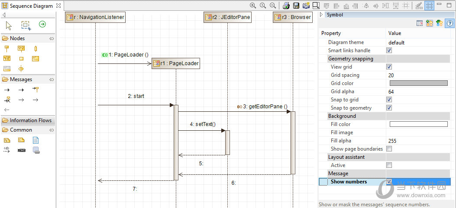Select the r1 : PageLoader lifeline box
Viewport: 456px width, 208px height.
click(176, 63)
